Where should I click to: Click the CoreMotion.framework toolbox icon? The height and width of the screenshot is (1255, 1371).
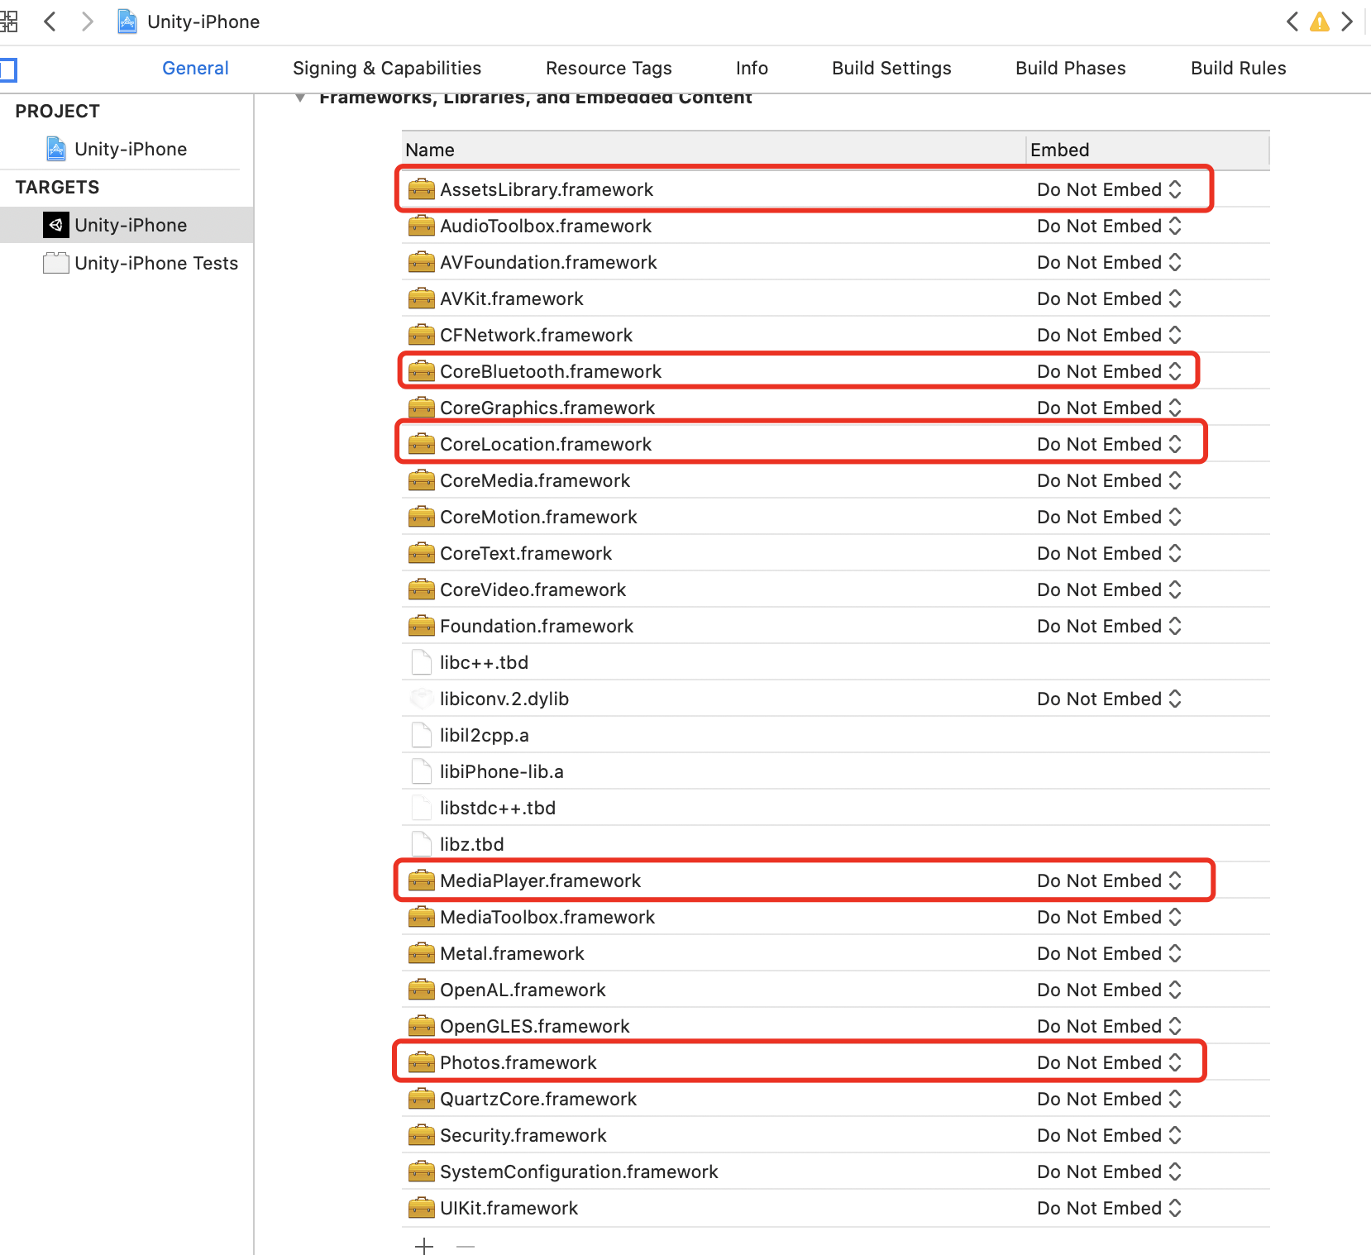422,516
